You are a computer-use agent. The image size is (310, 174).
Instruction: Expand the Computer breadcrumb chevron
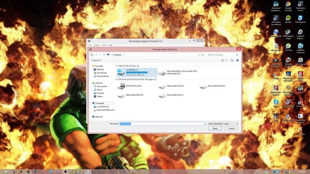point(124,55)
